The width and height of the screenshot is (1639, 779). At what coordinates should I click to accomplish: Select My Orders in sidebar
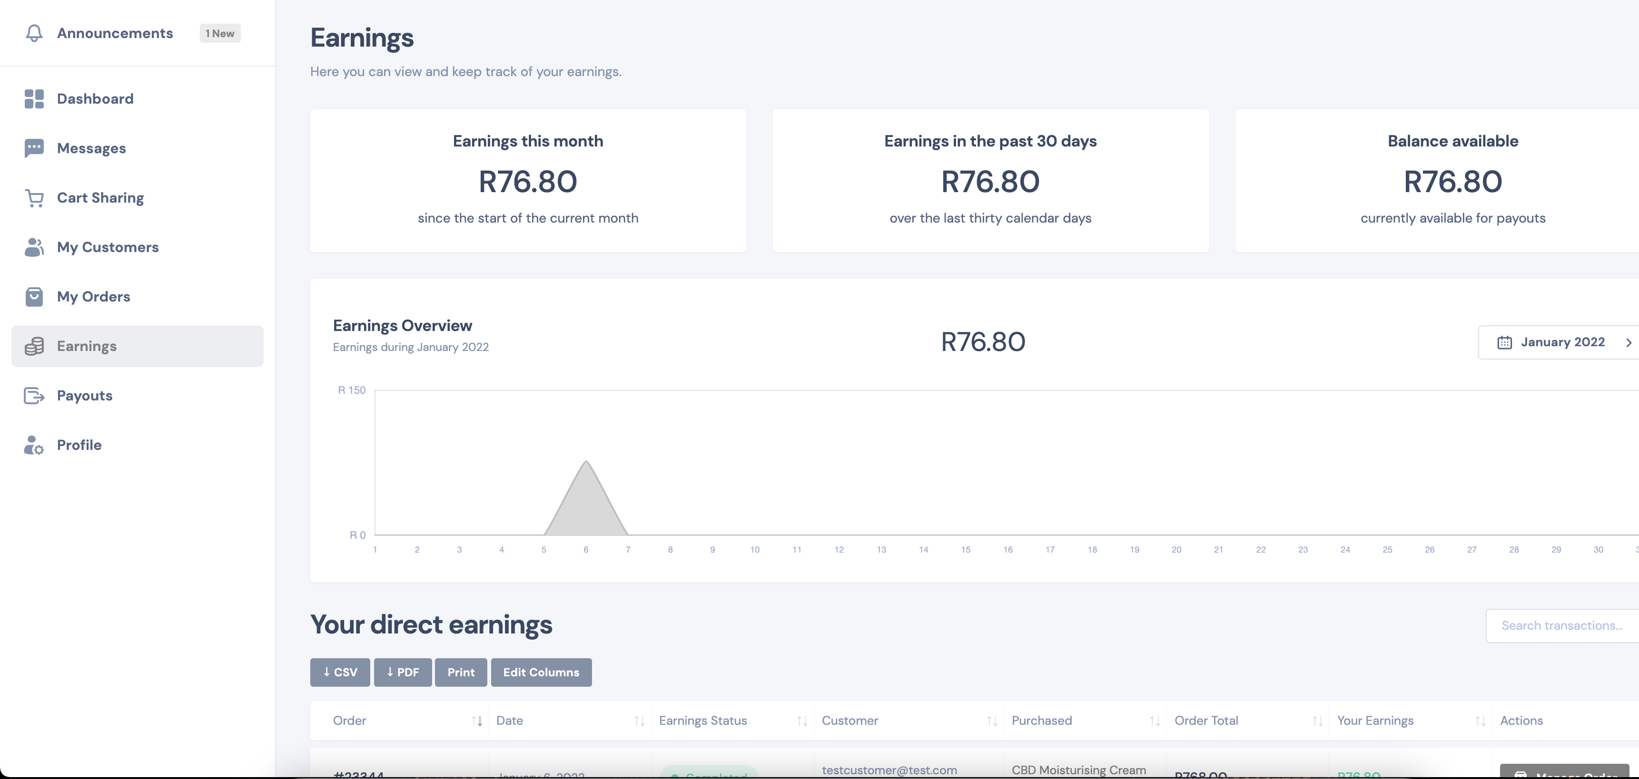138,297
